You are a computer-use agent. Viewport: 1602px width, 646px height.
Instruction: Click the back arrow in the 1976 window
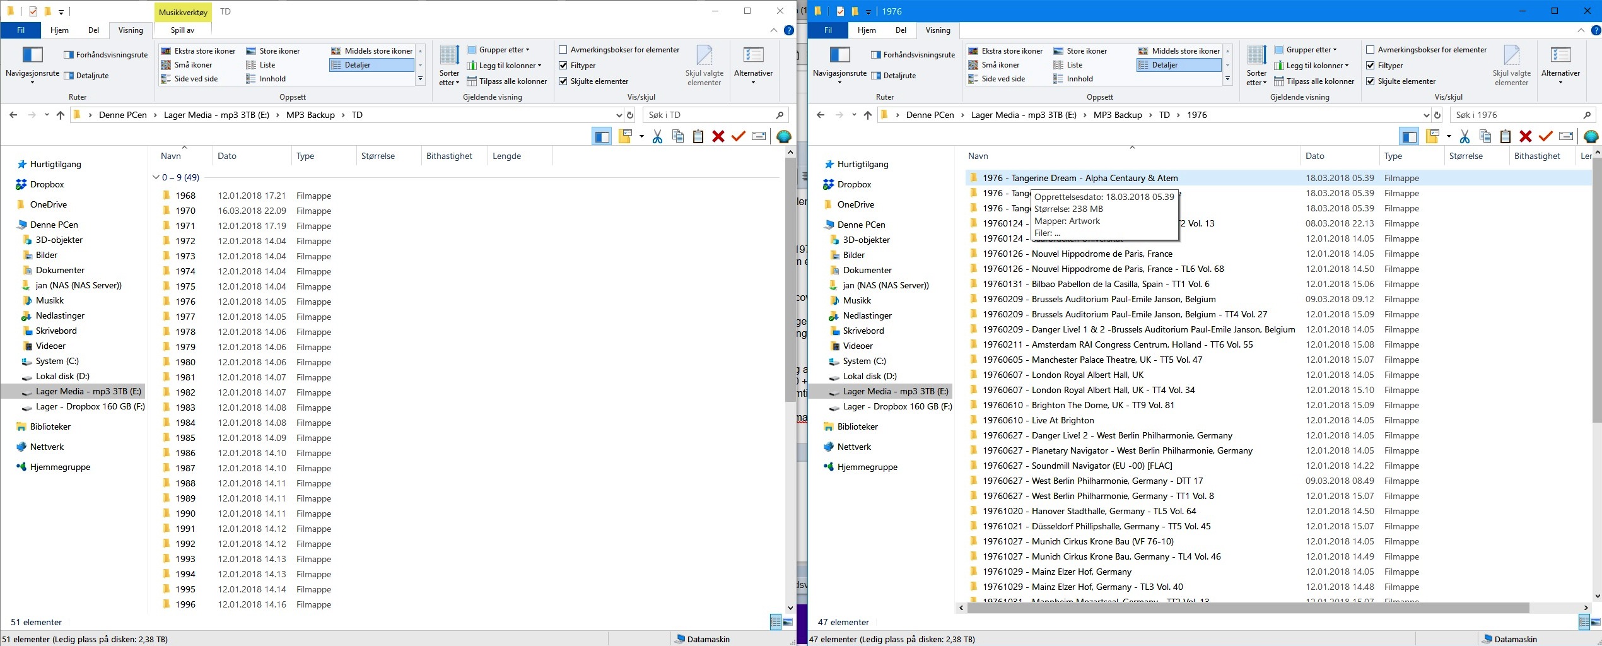[x=820, y=115]
